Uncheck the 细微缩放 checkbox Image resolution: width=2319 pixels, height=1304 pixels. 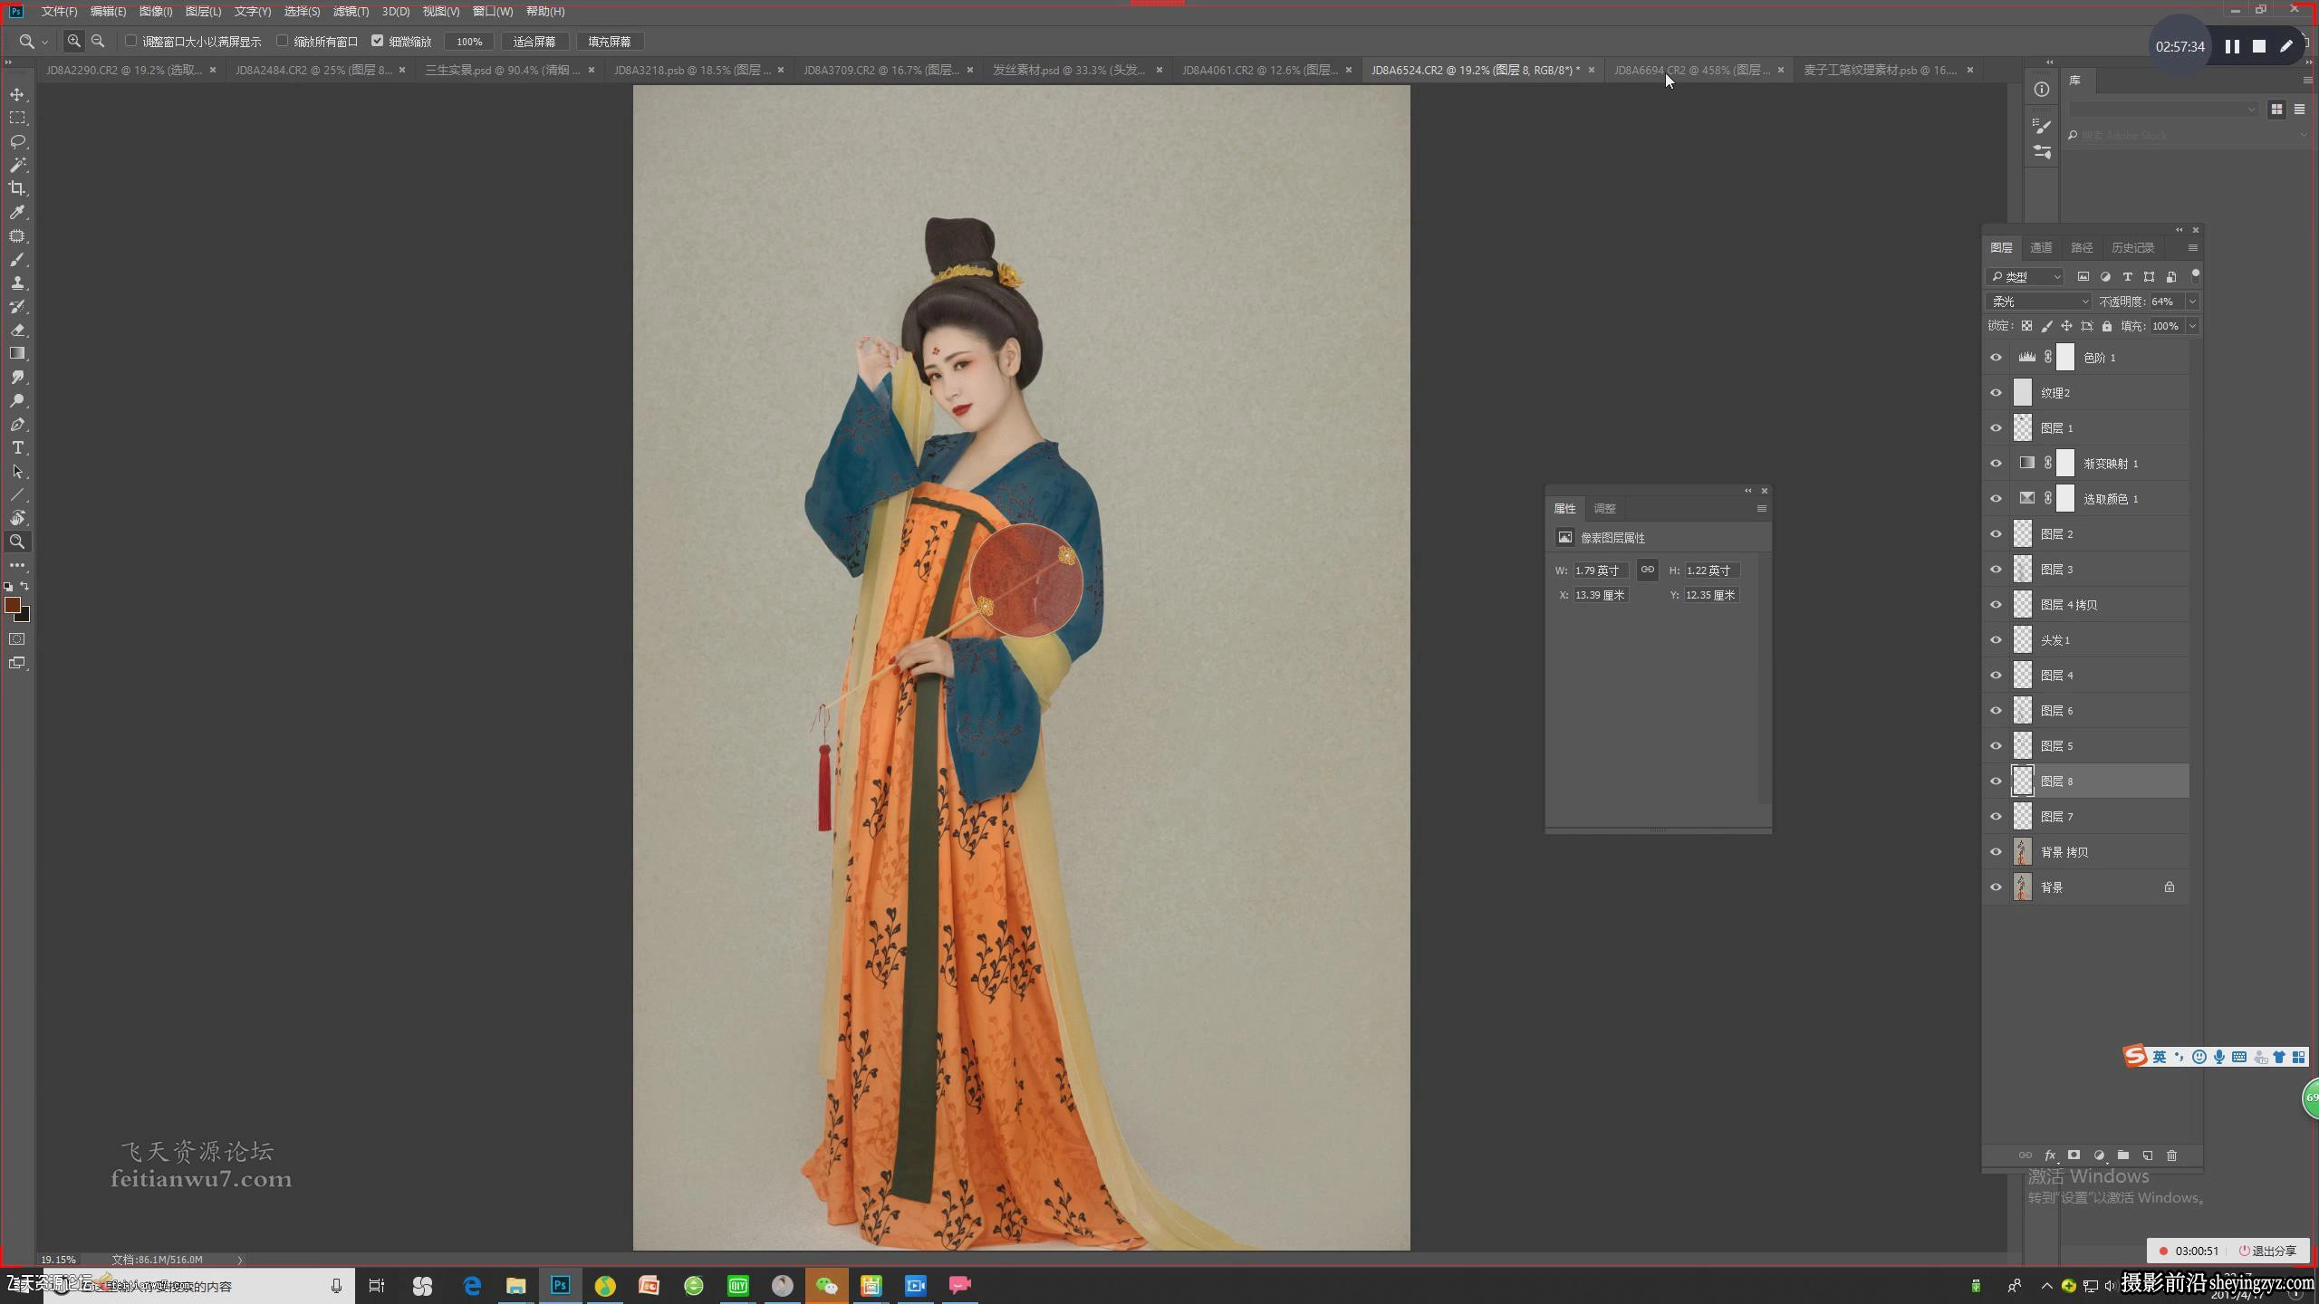point(377,41)
